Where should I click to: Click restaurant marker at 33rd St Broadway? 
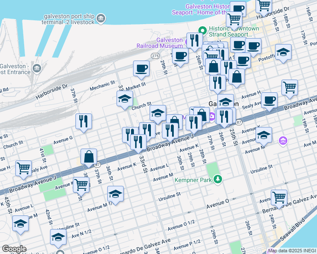pos(139,144)
